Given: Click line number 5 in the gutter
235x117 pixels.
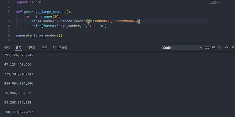Looking at the screenshot, I should [x=9, y=21].
